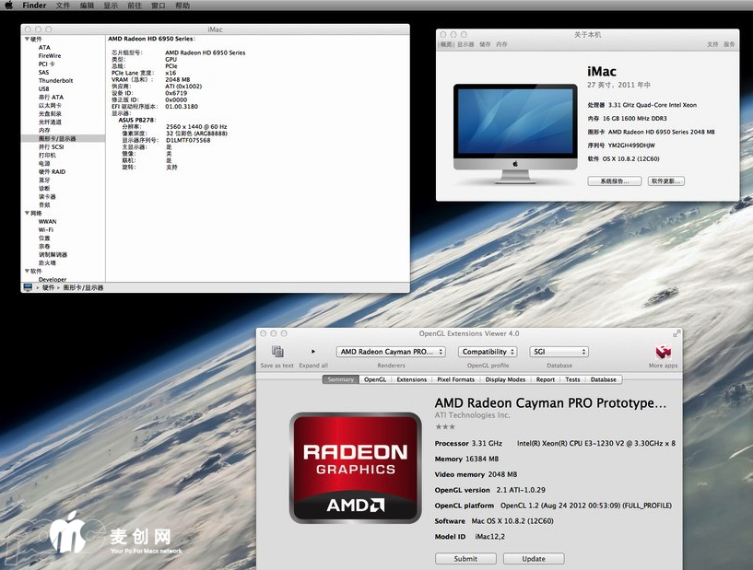This screenshot has height=570, width=753.
Task: Select Thunderbolt in the hardware sidebar
Action: click(55, 81)
